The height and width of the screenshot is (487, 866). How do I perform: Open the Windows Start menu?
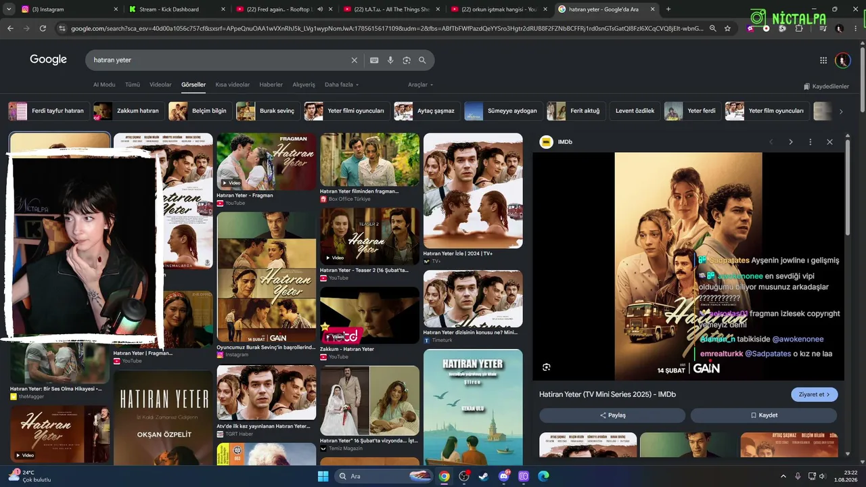[323, 476]
